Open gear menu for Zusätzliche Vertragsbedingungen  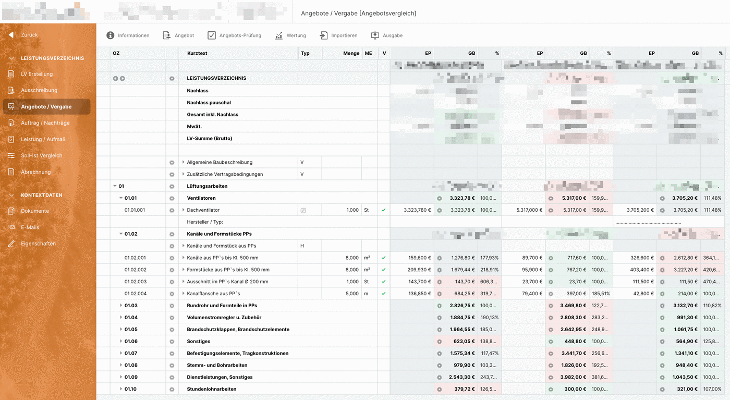tap(172, 174)
